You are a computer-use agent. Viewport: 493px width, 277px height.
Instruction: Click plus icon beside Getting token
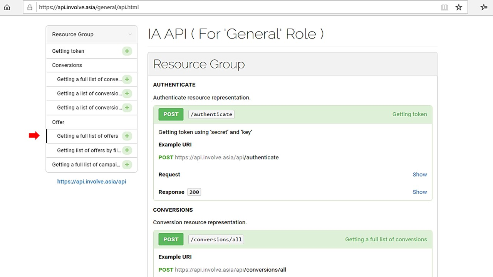(x=127, y=51)
